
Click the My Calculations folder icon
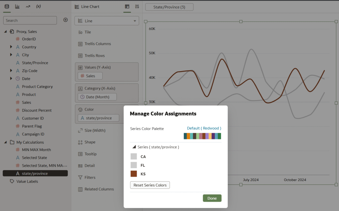[x=12, y=142]
